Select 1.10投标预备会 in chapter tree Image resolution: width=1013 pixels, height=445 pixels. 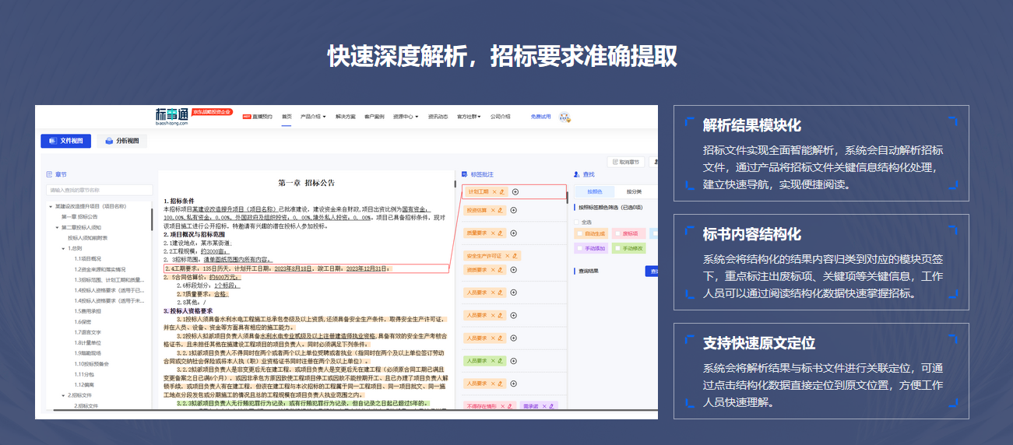click(x=90, y=363)
